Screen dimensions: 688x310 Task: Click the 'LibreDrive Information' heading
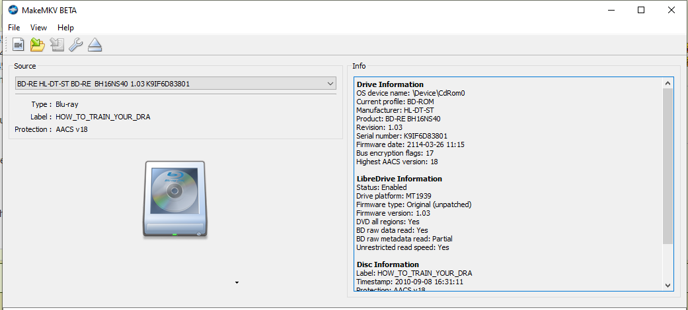pyautogui.click(x=399, y=179)
